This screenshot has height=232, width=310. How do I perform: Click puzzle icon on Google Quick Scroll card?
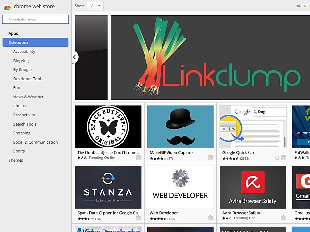coord(284,158)
